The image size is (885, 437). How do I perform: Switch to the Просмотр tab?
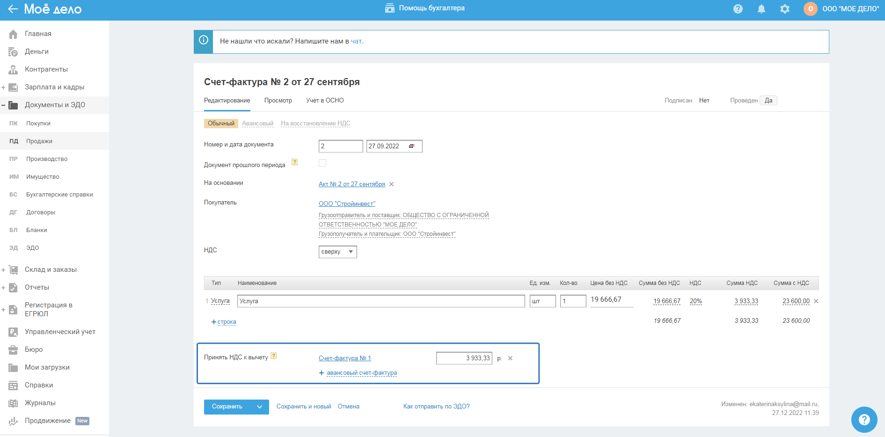pos(278,101)
